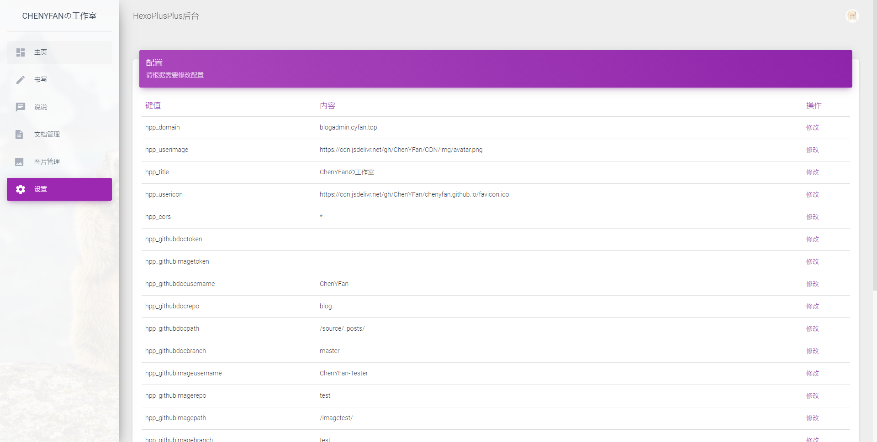Image resolution: width=877 pixels, height=442 pixels.
Task: Select the blogadmin.cyfan.top value
Action: pos(349,127)
